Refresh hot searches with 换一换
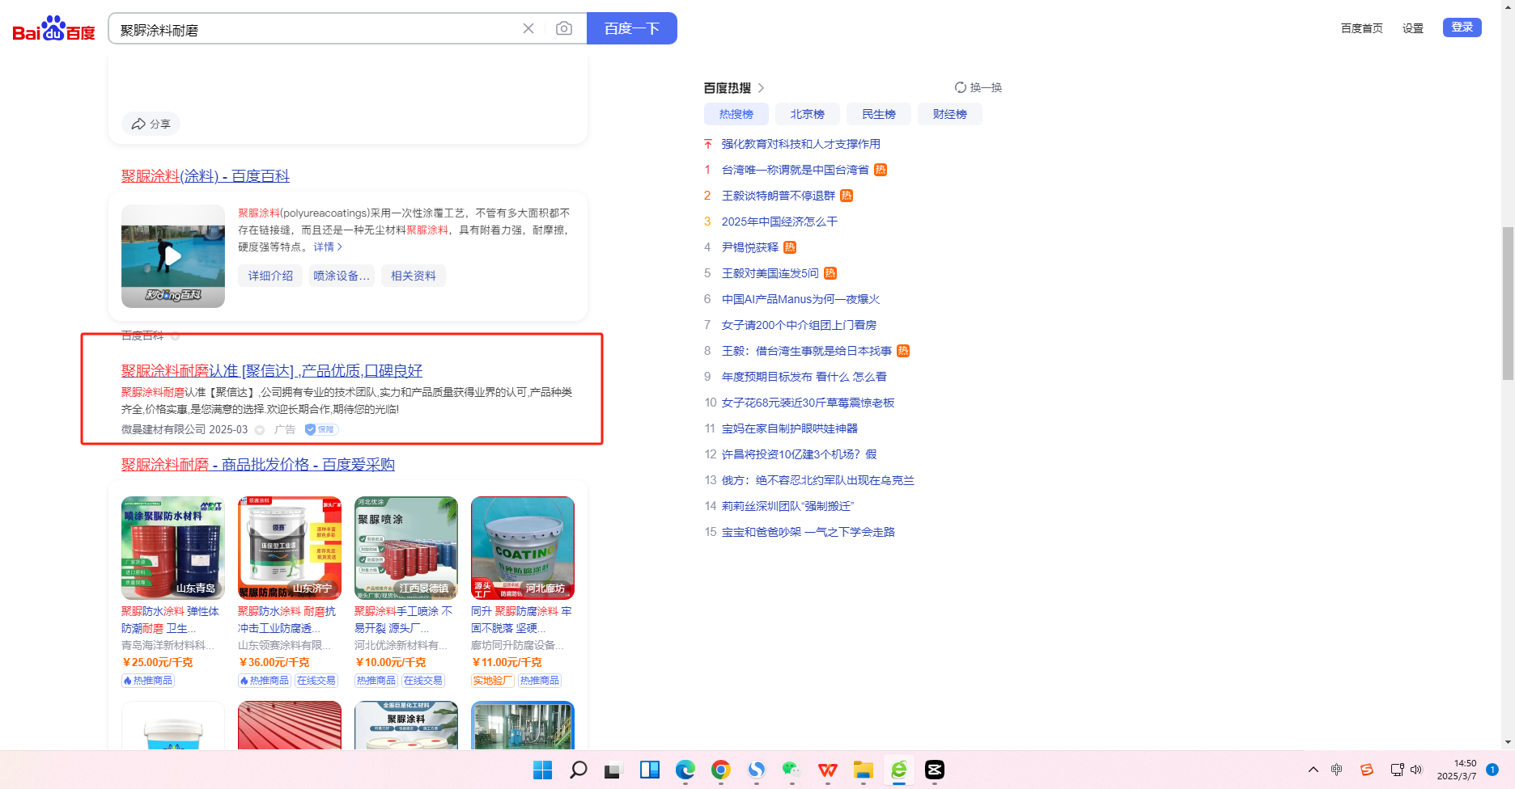Screen dimensions: 1515x789 pos(978,87)
